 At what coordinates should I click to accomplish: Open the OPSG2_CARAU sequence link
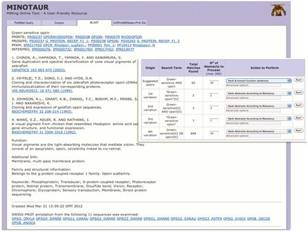click(183, 219)
